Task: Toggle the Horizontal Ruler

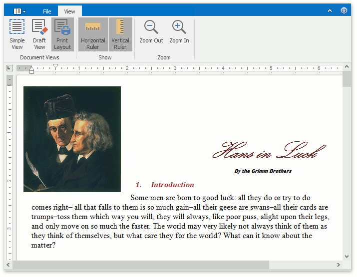Action: click(x=93, y=34)
